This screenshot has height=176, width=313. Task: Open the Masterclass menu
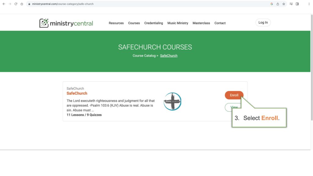coord(201,23)
